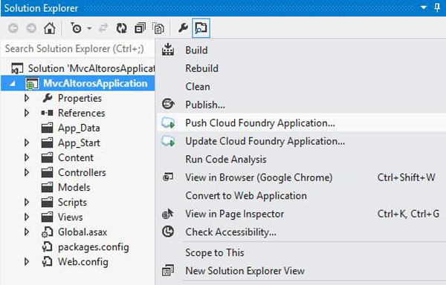Select the Global.asax file

[x=83, y=232]
